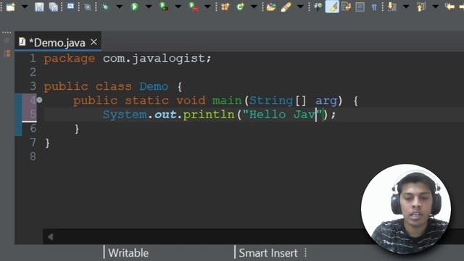
Task: Click the 'static' keyword on line 4
Action: click(146, 101)
